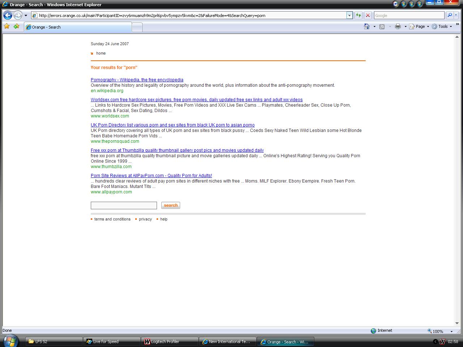Open the Worldsex.com result title link
463x347 pixels.
197,100
